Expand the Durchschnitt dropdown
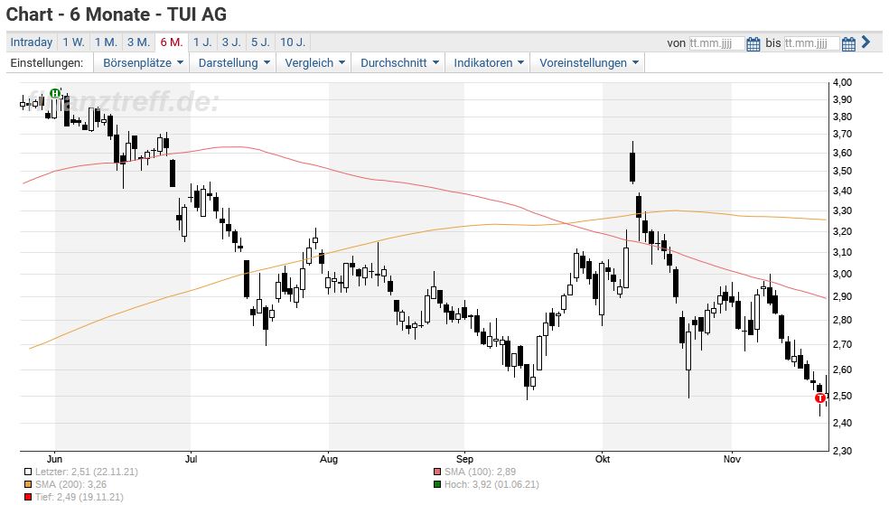889x505 pixels. [399, 63]
